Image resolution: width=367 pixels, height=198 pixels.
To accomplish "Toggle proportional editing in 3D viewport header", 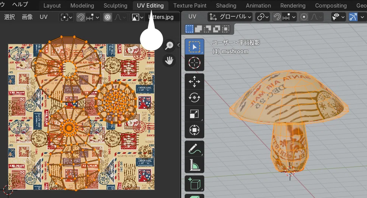I will [x=304, y=17].
